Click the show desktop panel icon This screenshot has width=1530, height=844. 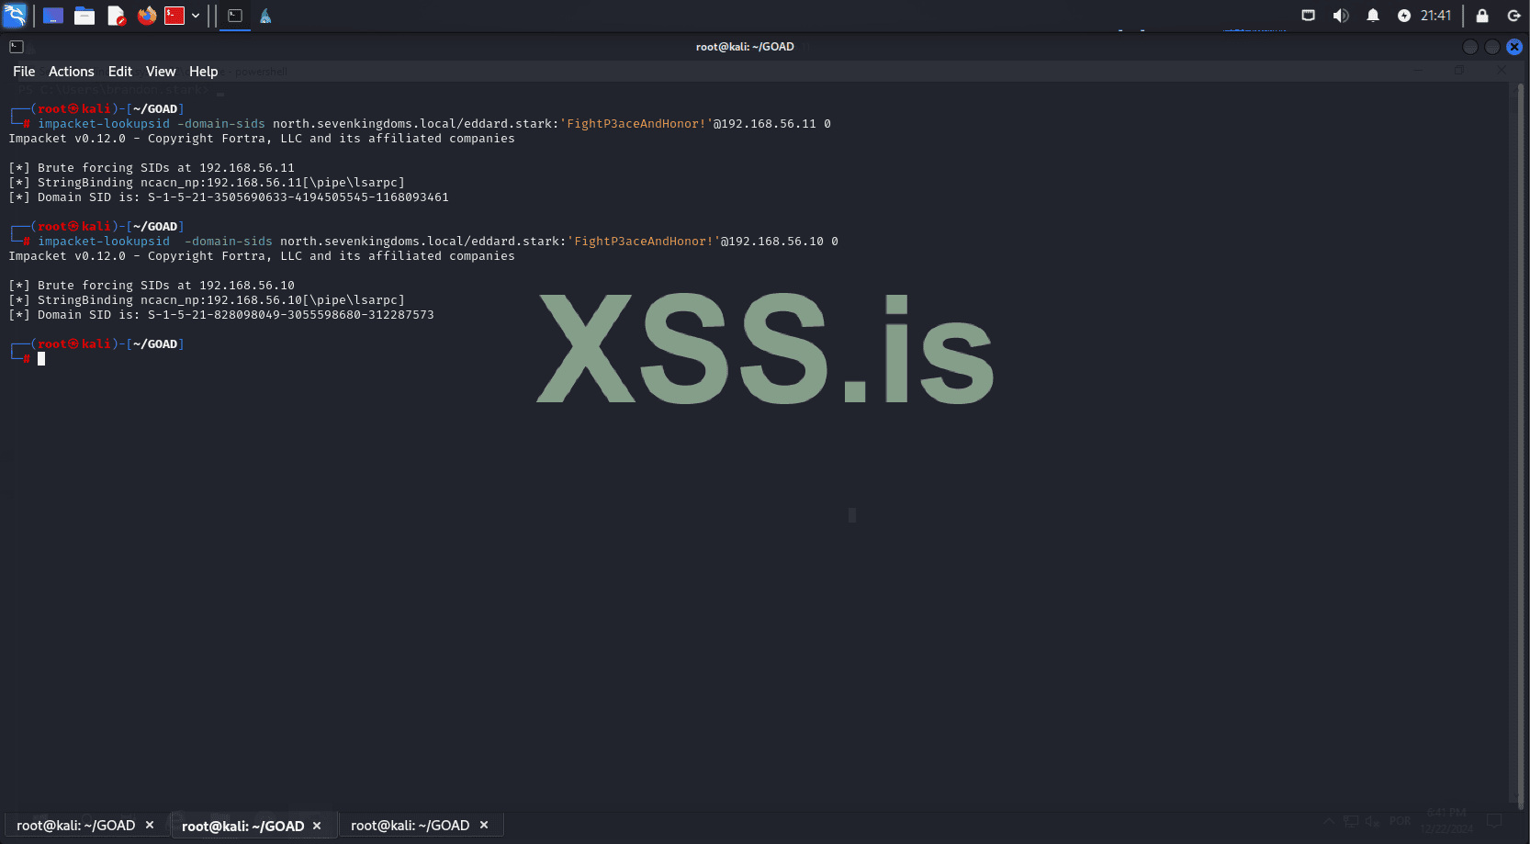[53, 16]
